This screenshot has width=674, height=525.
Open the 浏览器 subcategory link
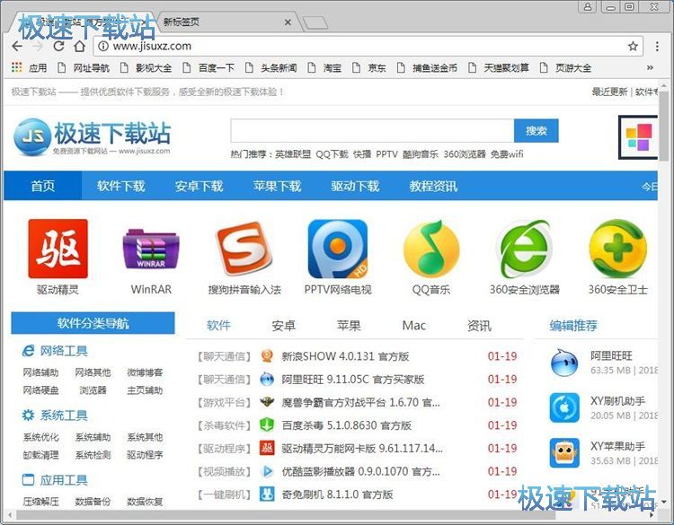coord(93,390)
